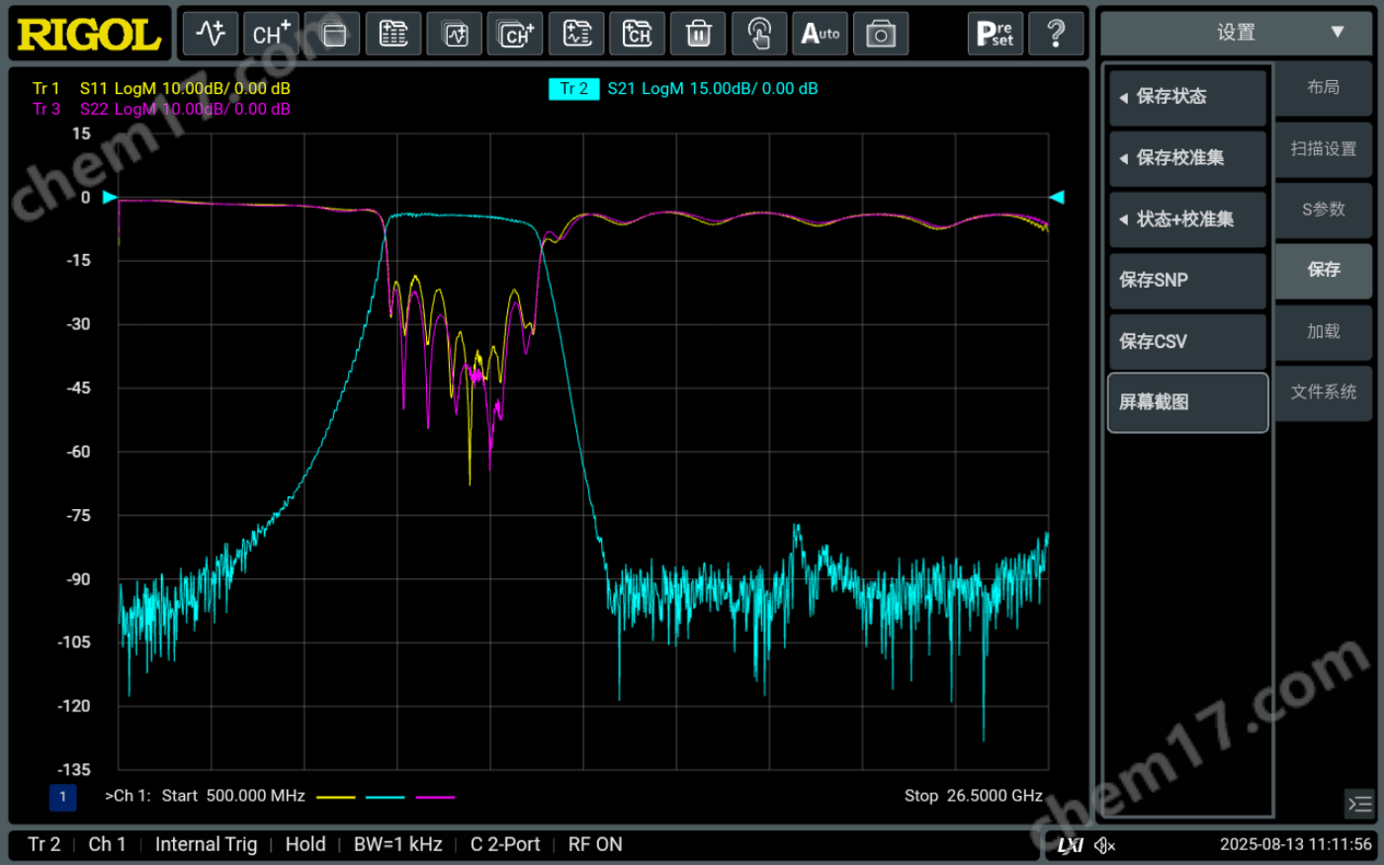Click the 保存SNP button
1384x865 pixels.
[x=1187, y=281]
